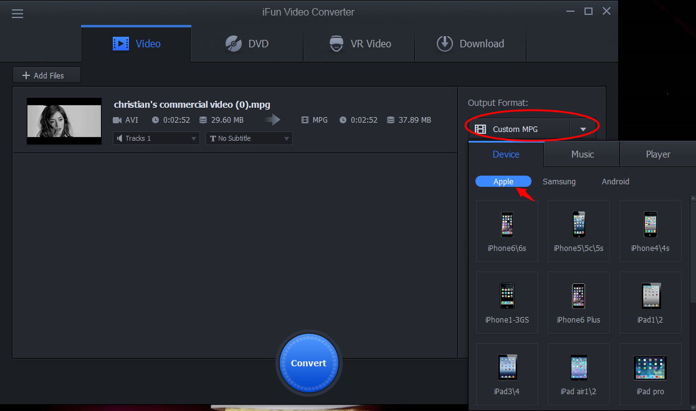Click the Add Files button

[x=47, y=75]
